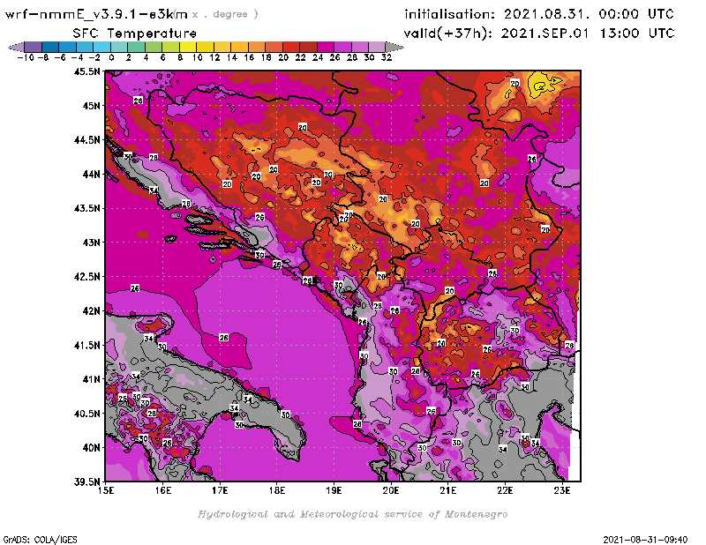
Task: Click the 44.5N latitude axis label
Action: point(86,139)
